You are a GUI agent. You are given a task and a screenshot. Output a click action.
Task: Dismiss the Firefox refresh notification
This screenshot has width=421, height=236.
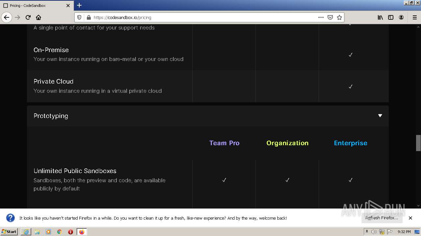(410, 218)
